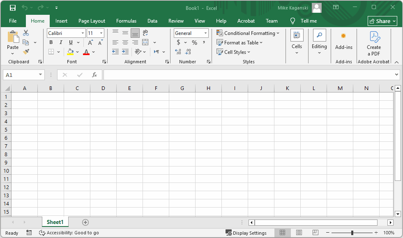This screenshot has width=403, height=238.
Task: Switch to the Review tab
Action: click(176, 21)
